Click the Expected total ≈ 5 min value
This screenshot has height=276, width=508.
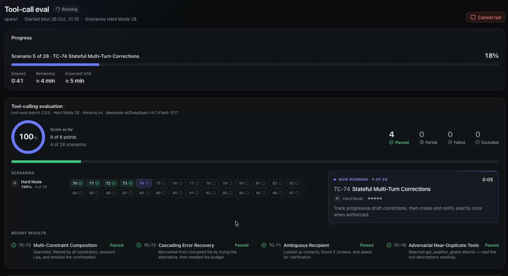75,81
